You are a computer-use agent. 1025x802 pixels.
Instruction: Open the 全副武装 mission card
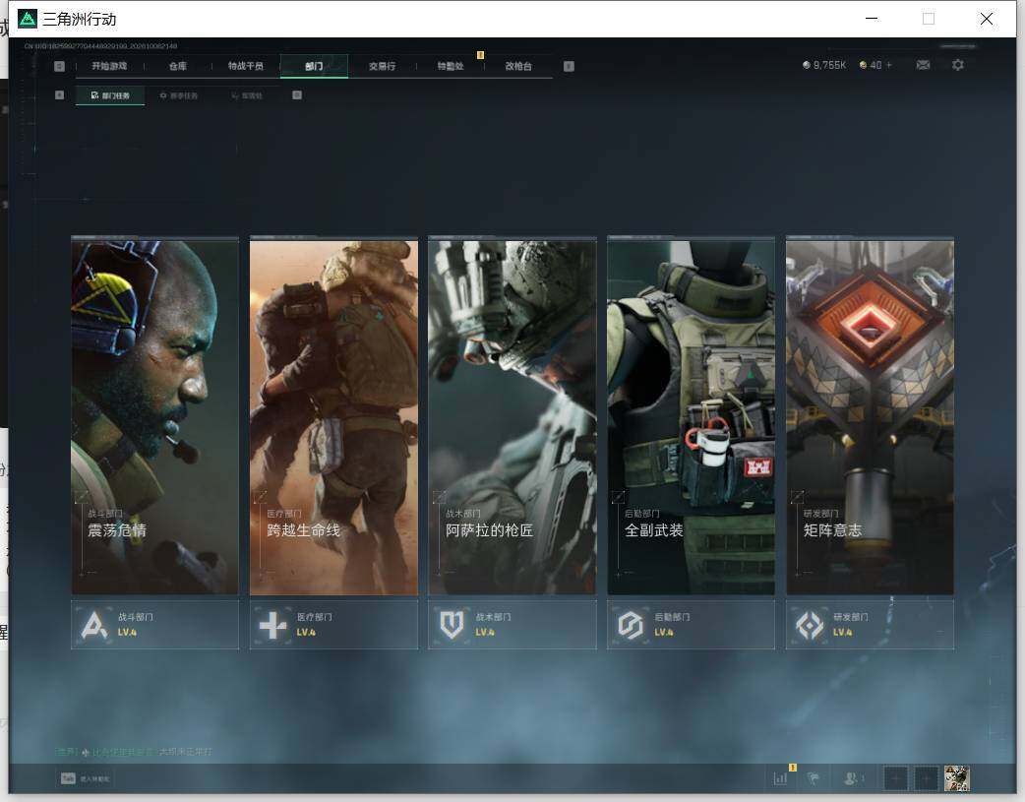pyautogui.click(x=691, y=416)
